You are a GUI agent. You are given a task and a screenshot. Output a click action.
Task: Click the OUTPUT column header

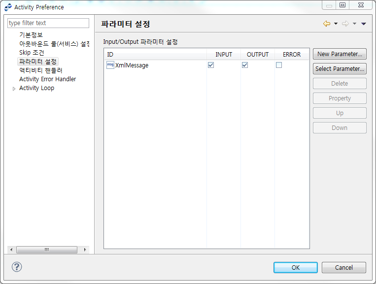pos(258,54)
